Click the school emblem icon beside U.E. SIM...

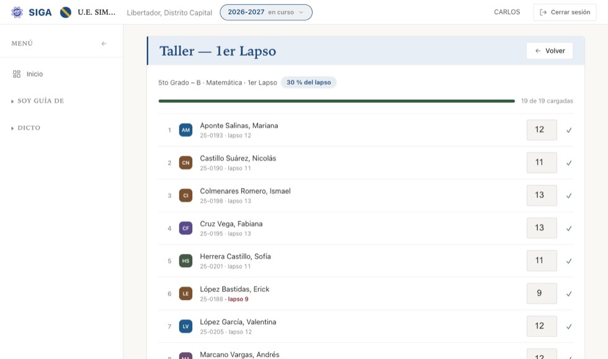click(x=66, y=12)
